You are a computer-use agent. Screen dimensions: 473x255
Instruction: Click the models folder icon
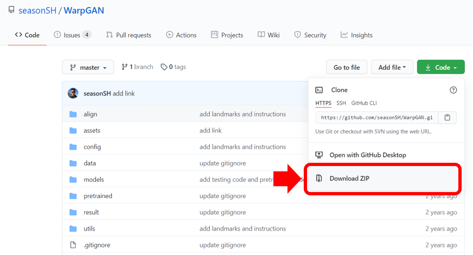73,180
